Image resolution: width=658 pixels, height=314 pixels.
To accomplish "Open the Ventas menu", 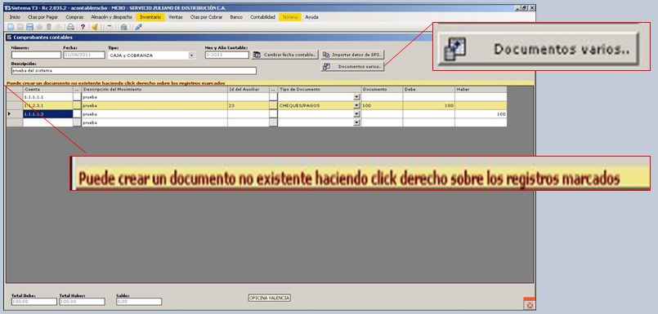I will (176, 17).
